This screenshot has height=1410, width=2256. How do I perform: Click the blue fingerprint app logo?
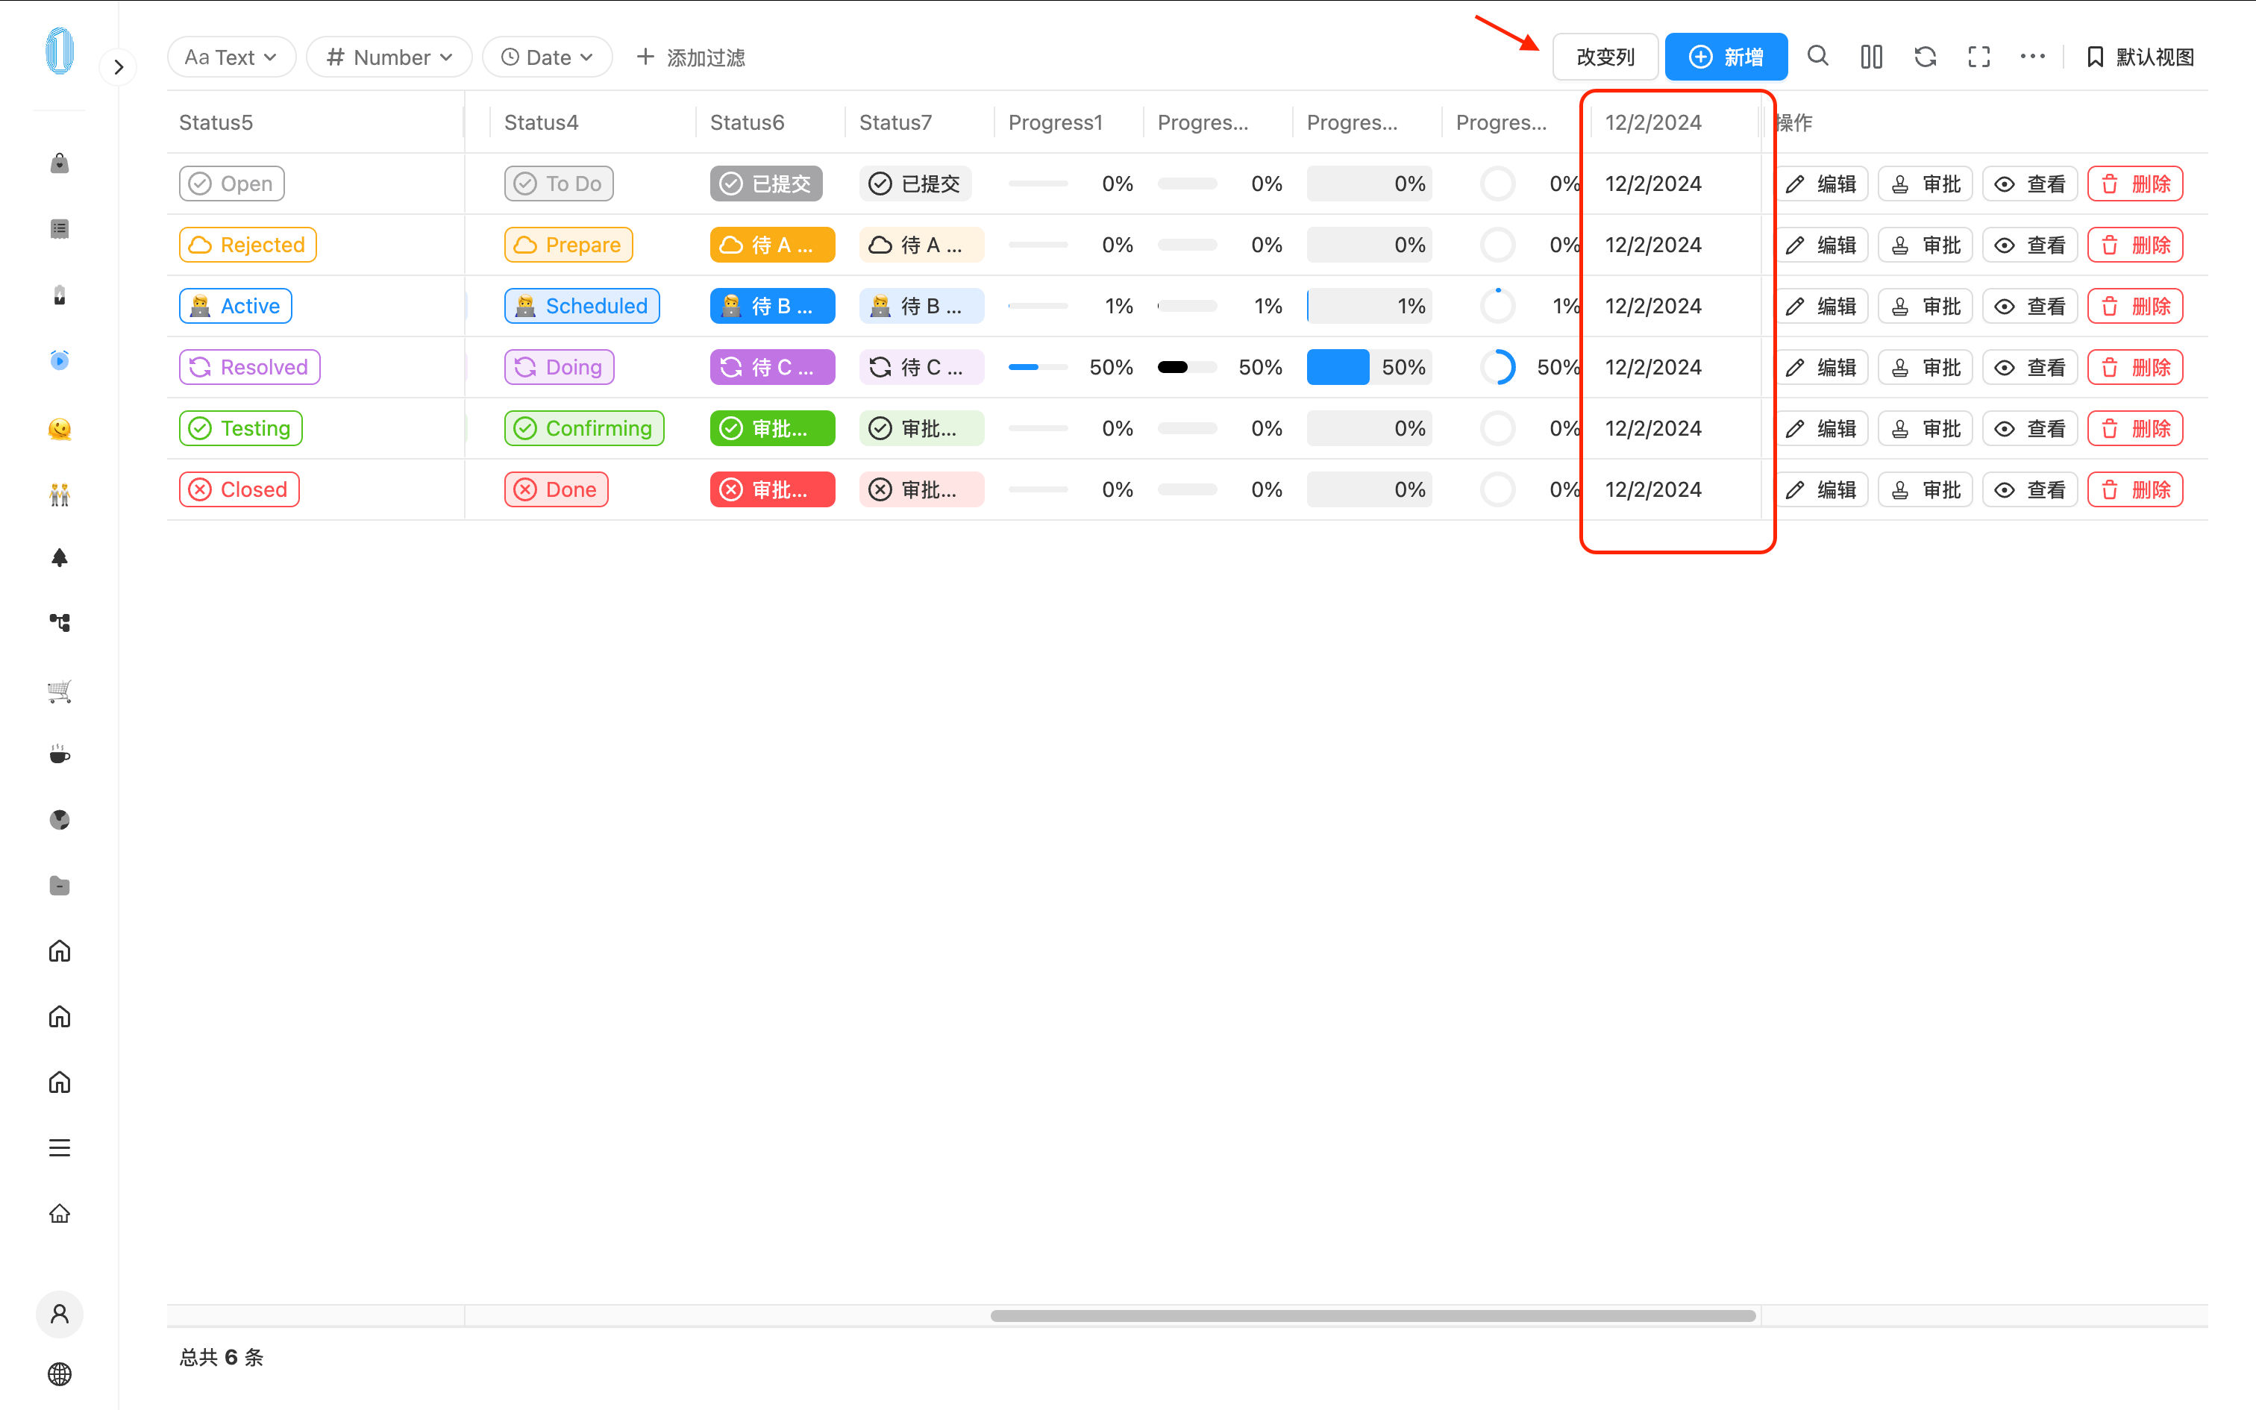pyautogui.click(x=60, y=51)
